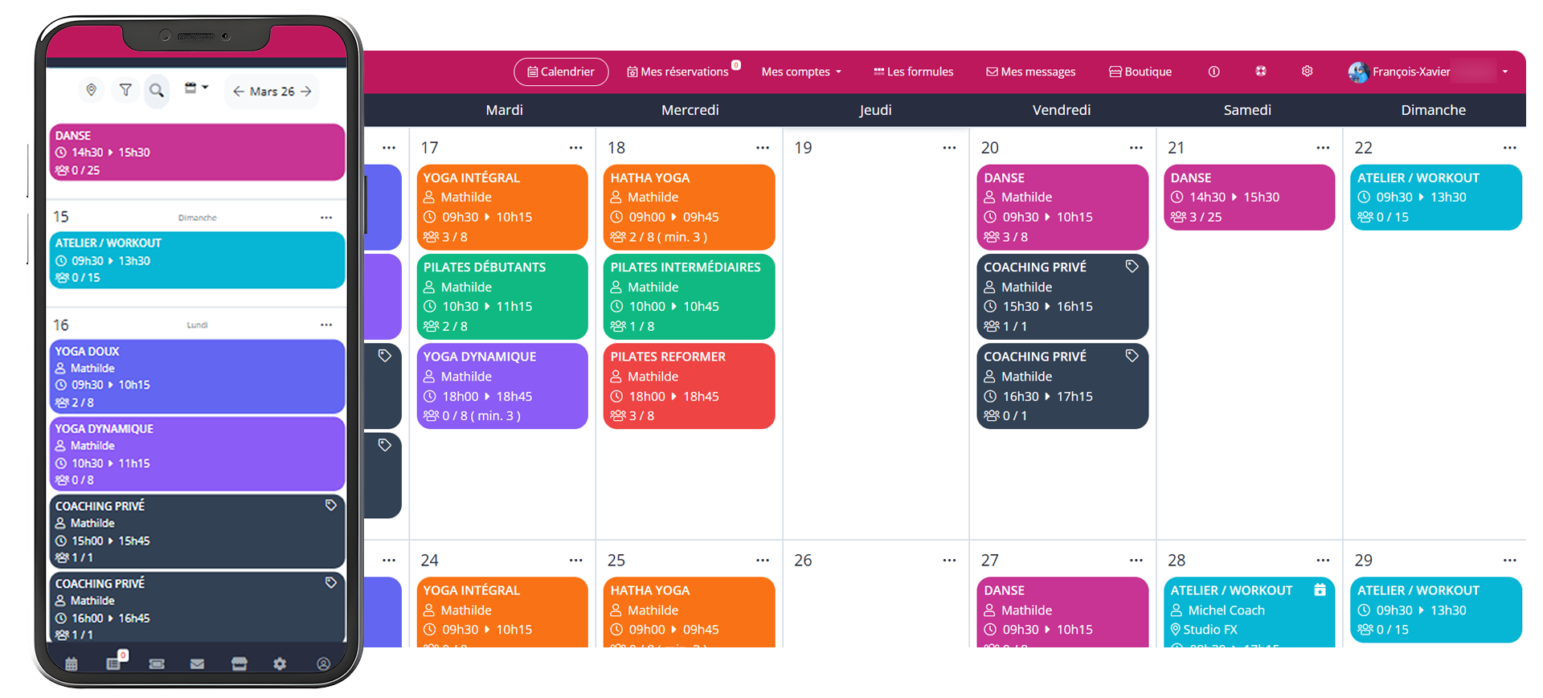
Task: Open Les formules menu item
Action: tap(914, 71)
